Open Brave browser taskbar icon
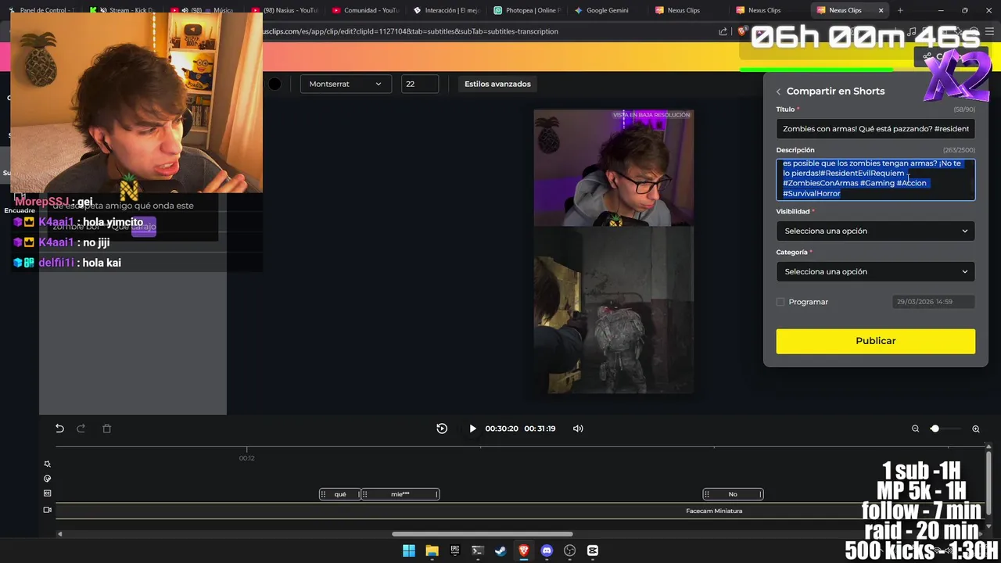 tap(523, 550)
